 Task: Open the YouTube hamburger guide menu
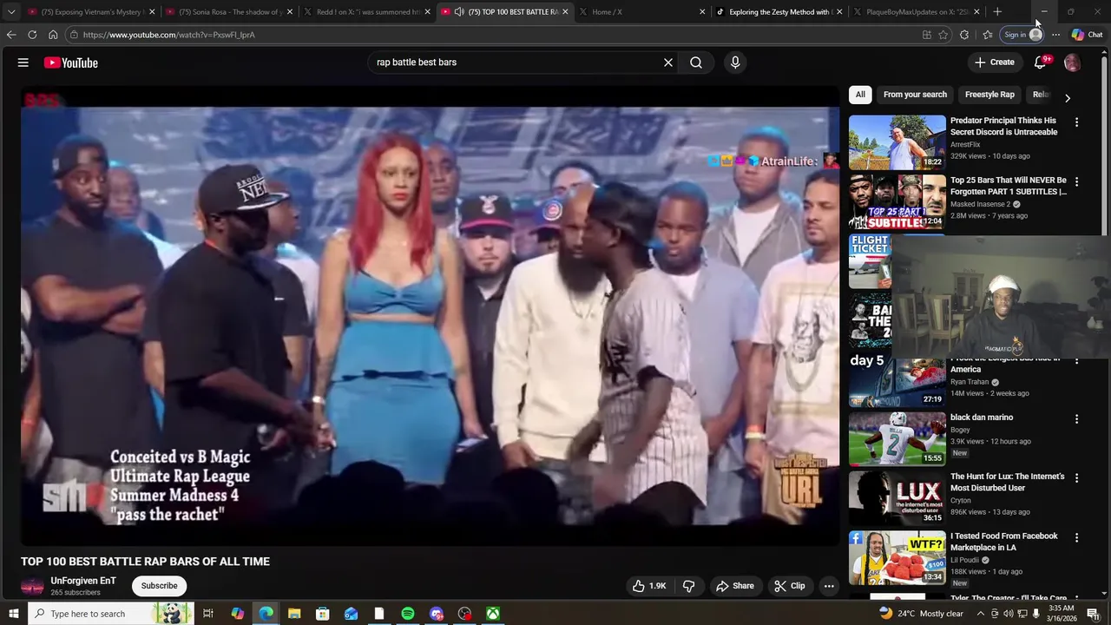[23, 62]
